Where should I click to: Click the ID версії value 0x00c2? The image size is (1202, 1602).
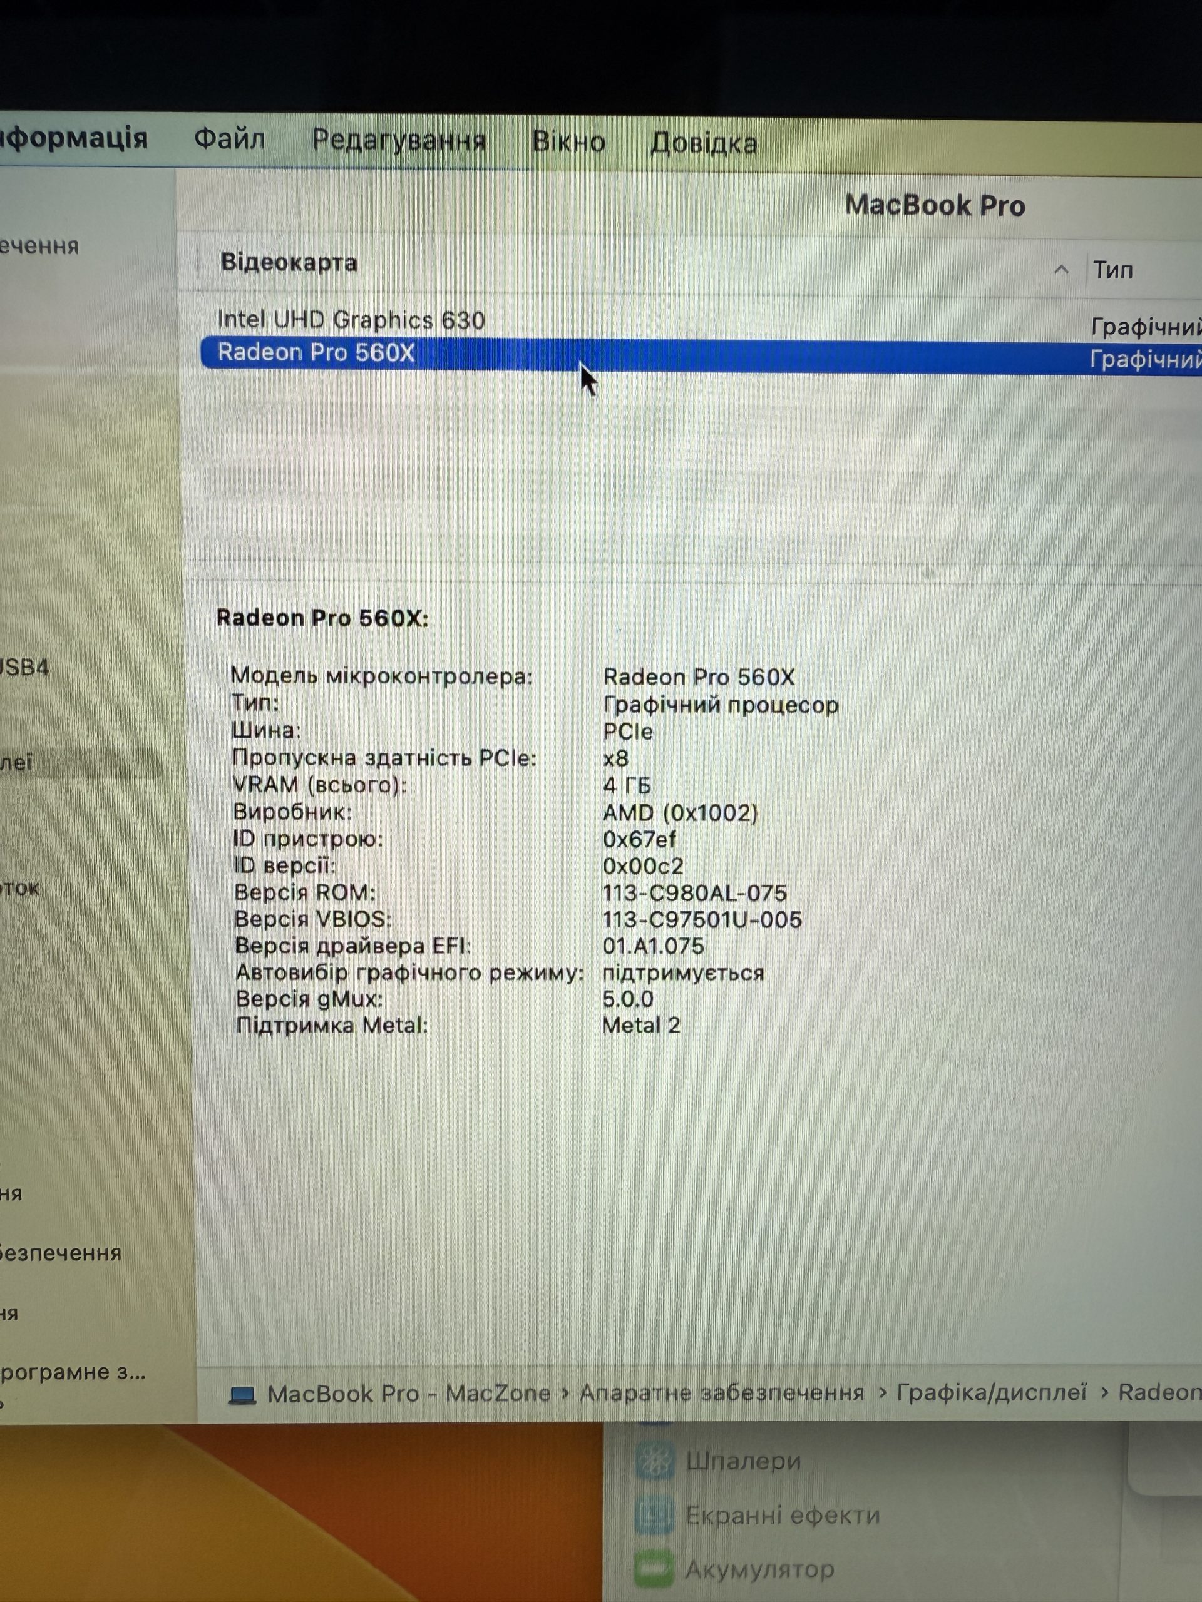643,866
